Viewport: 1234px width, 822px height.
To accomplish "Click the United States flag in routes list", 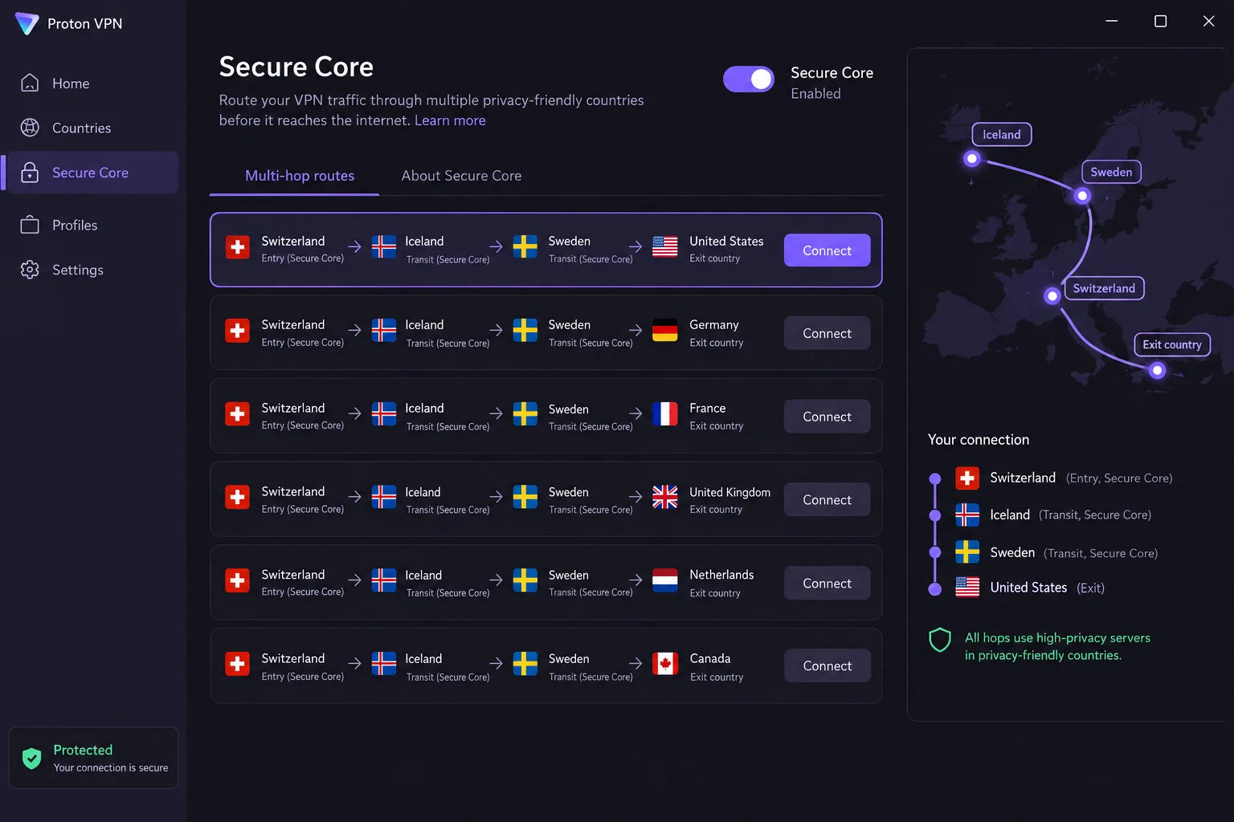I will click(665, 247).
